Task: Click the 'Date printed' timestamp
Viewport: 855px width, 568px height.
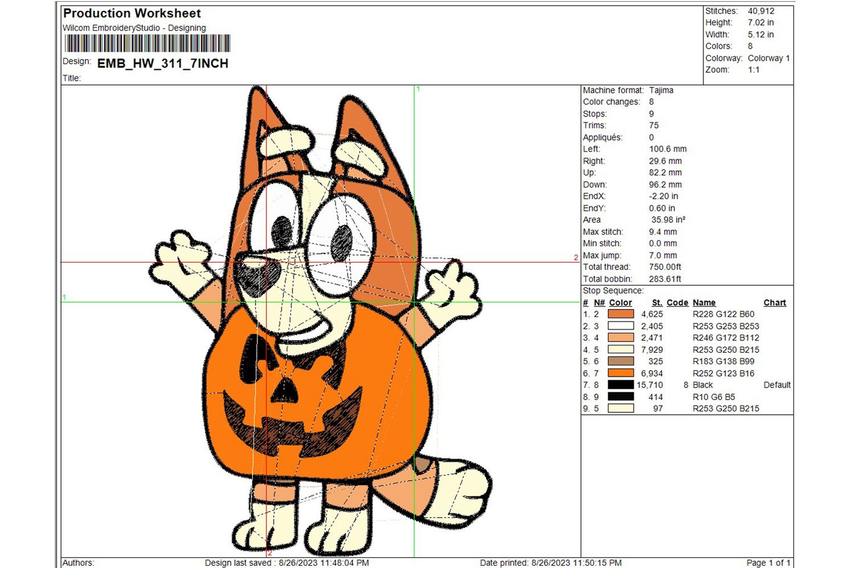Action: (x=551, y=563)
